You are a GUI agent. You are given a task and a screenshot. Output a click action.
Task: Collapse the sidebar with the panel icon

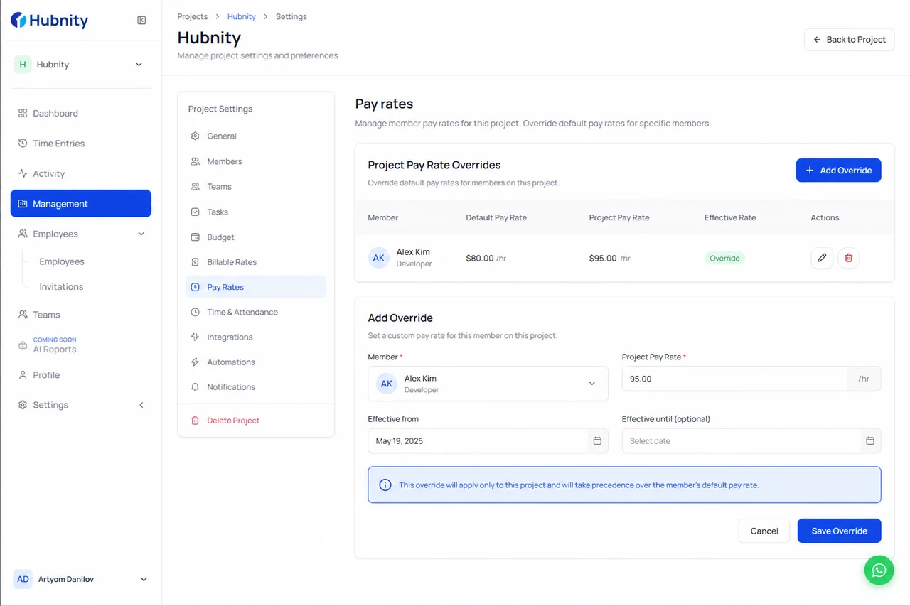tap(141, 21)
